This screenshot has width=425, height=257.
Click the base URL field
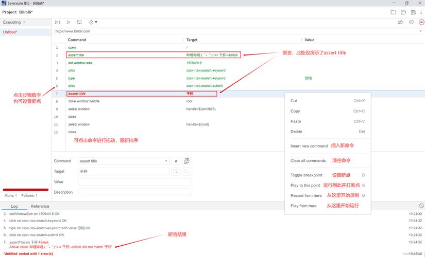point(236,31)
